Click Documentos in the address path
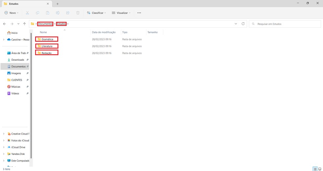Viewport: 323px width, 171px height. (45, 24)
